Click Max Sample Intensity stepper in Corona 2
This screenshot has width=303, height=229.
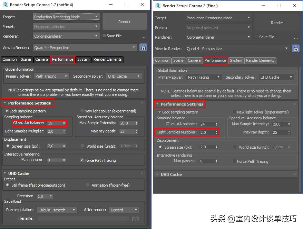[x=289, y=124]
